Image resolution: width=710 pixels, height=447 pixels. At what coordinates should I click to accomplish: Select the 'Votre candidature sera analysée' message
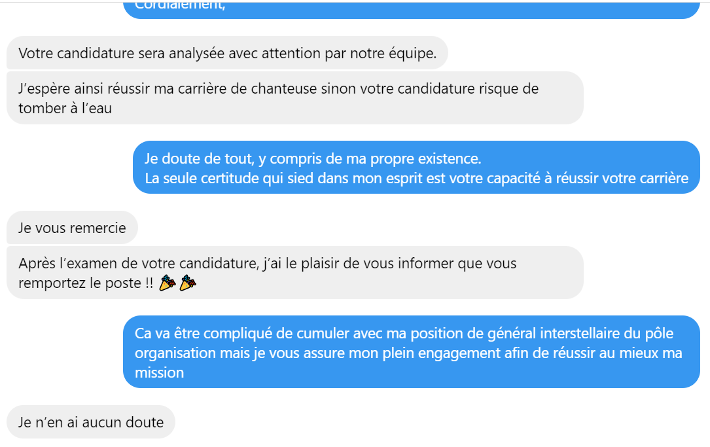tap(227, 54)
